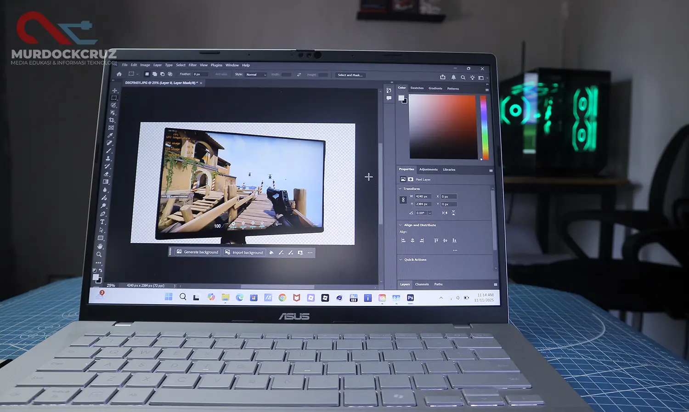This screenshot has width=689, height=412.
Task: Switch to the Swatches tab
Action: tap(417, 88)
